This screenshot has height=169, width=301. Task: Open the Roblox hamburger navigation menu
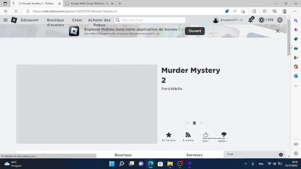tap(5, 20)
